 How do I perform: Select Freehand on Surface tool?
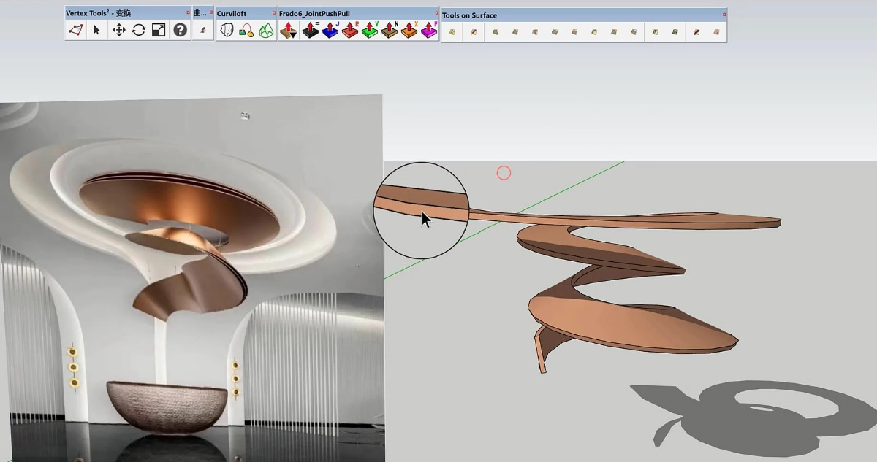[675, 31]
